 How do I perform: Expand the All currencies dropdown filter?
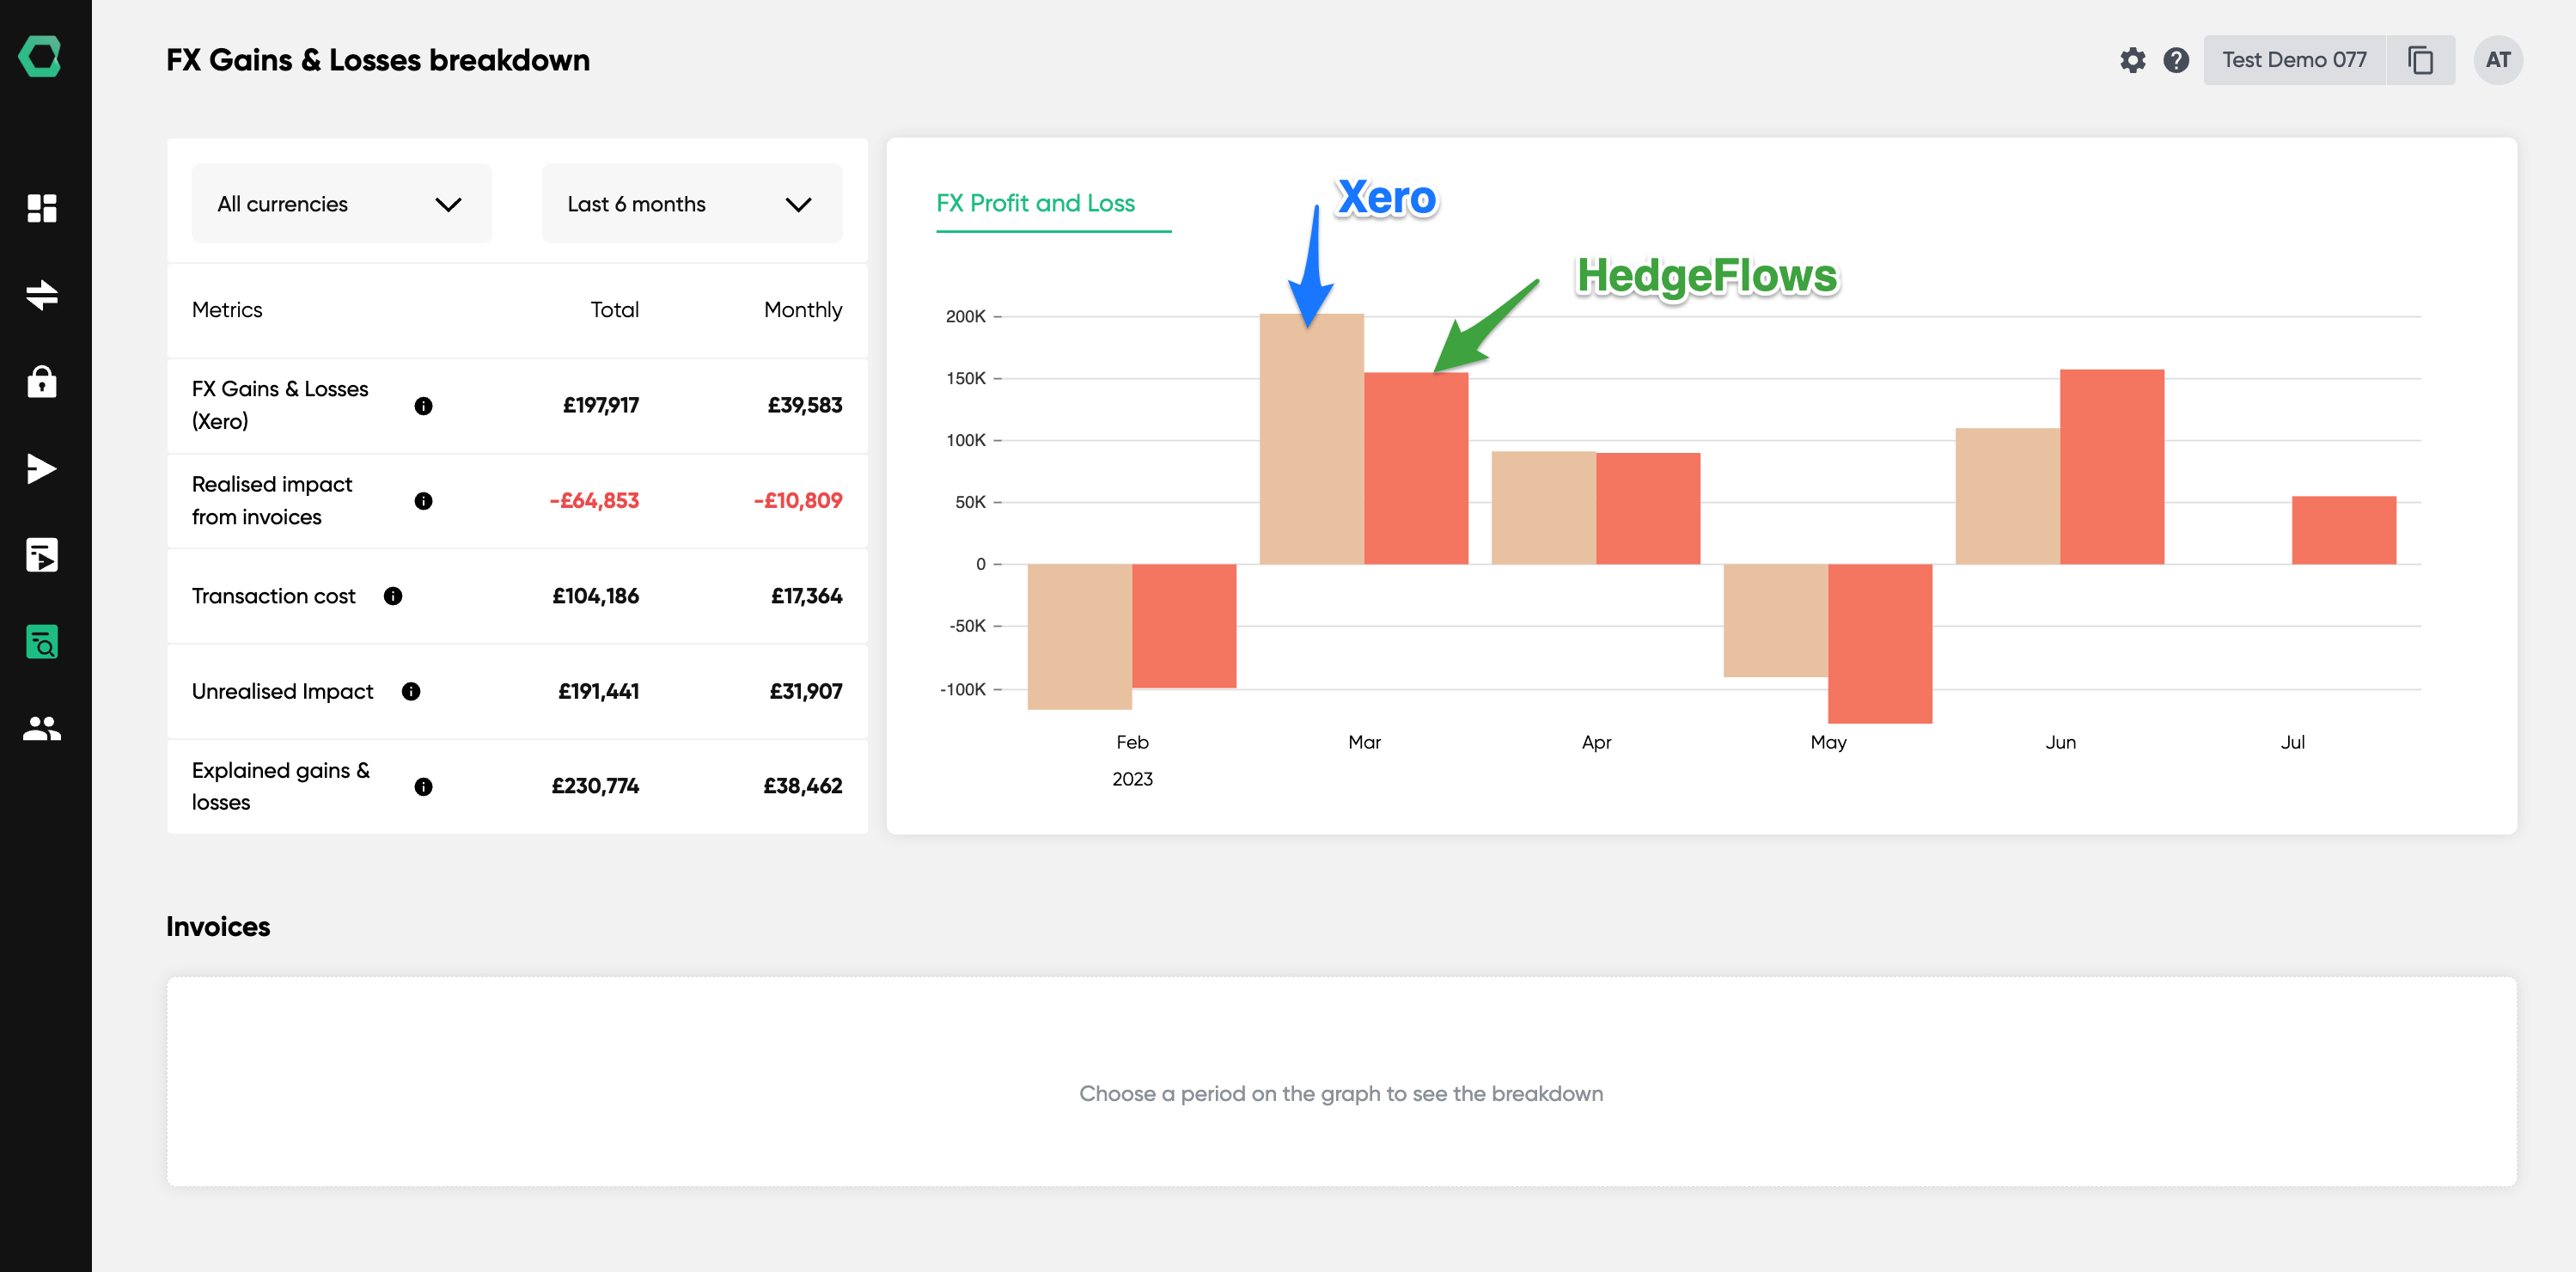pos(335,202)
